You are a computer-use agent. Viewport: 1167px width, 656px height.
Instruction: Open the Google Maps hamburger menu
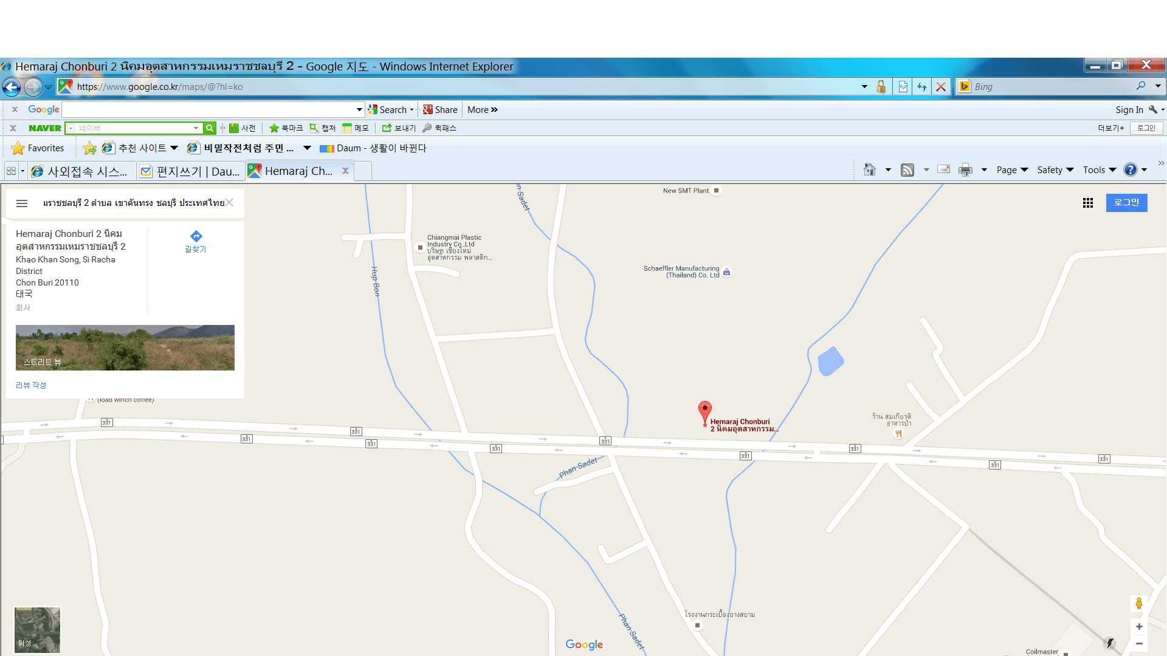coord(22,203)
